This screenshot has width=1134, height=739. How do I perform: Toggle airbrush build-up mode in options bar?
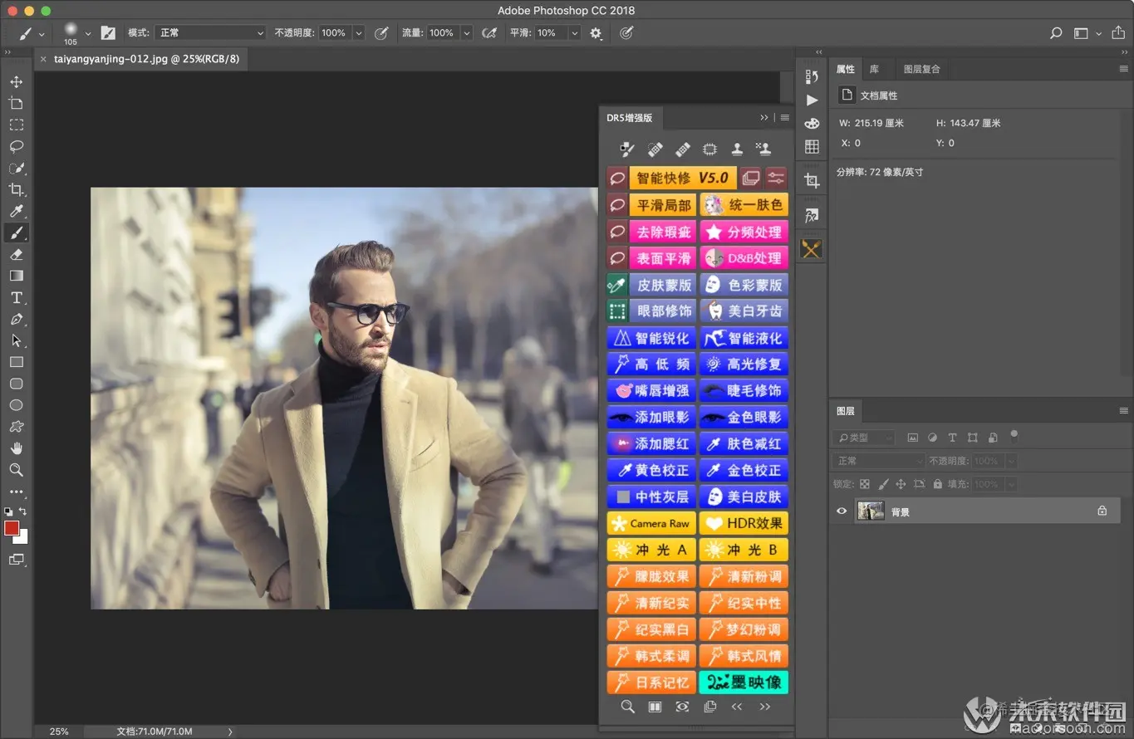point(489,33)
